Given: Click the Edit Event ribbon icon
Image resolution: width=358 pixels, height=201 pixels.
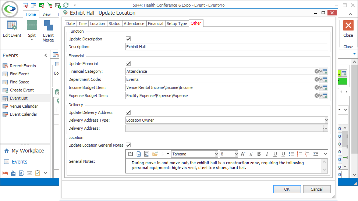Looking at the screenshot, I should pos(12,26).
